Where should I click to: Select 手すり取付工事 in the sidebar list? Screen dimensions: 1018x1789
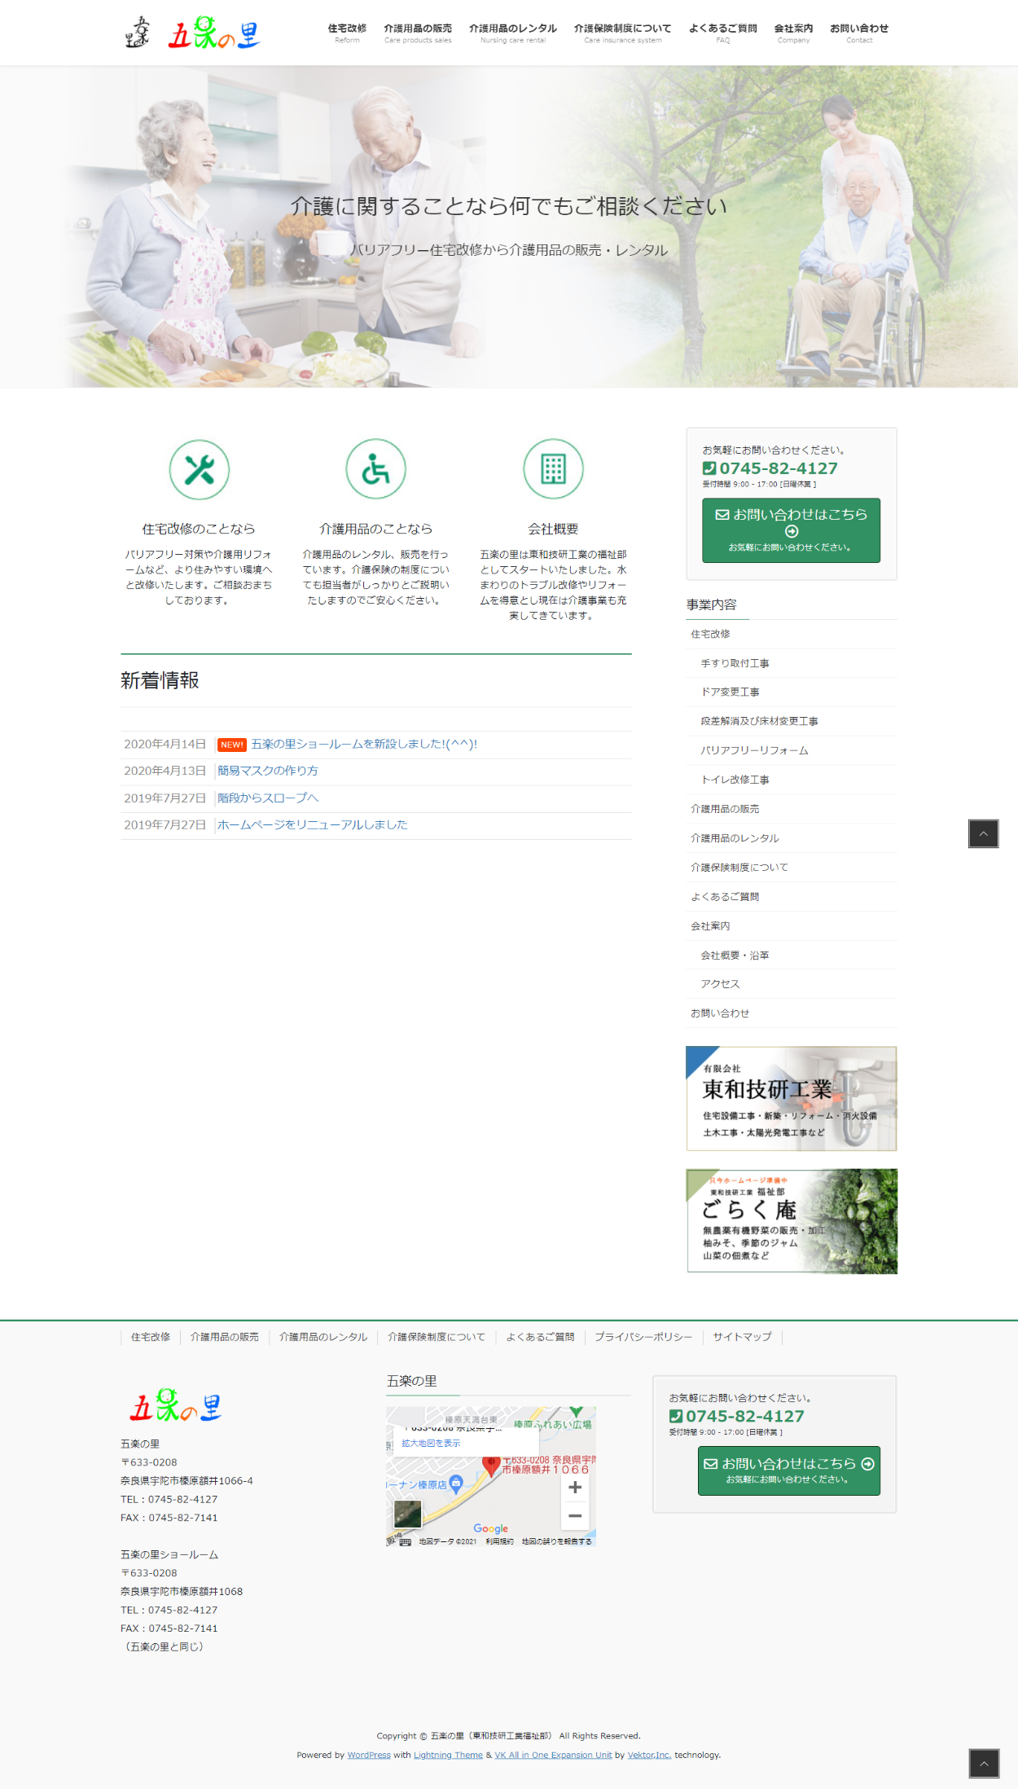tap(735, 663)
